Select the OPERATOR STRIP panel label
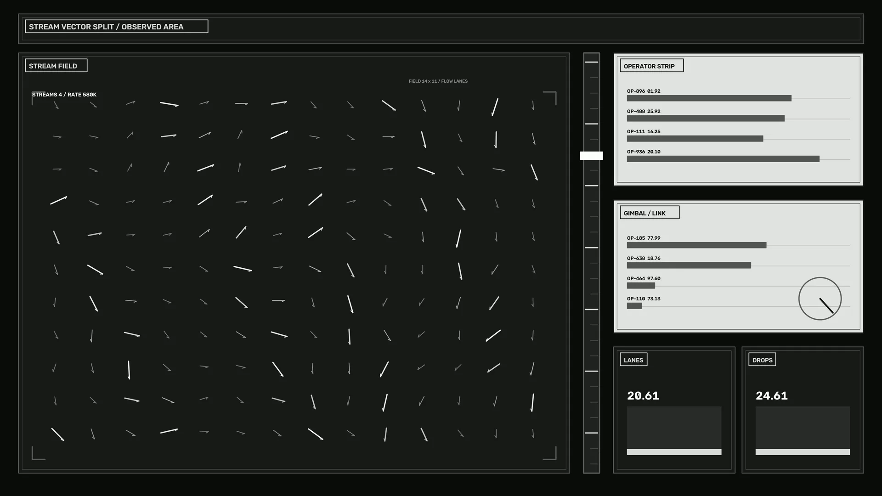Screen dimensions: 882x496 click(651, 66)
